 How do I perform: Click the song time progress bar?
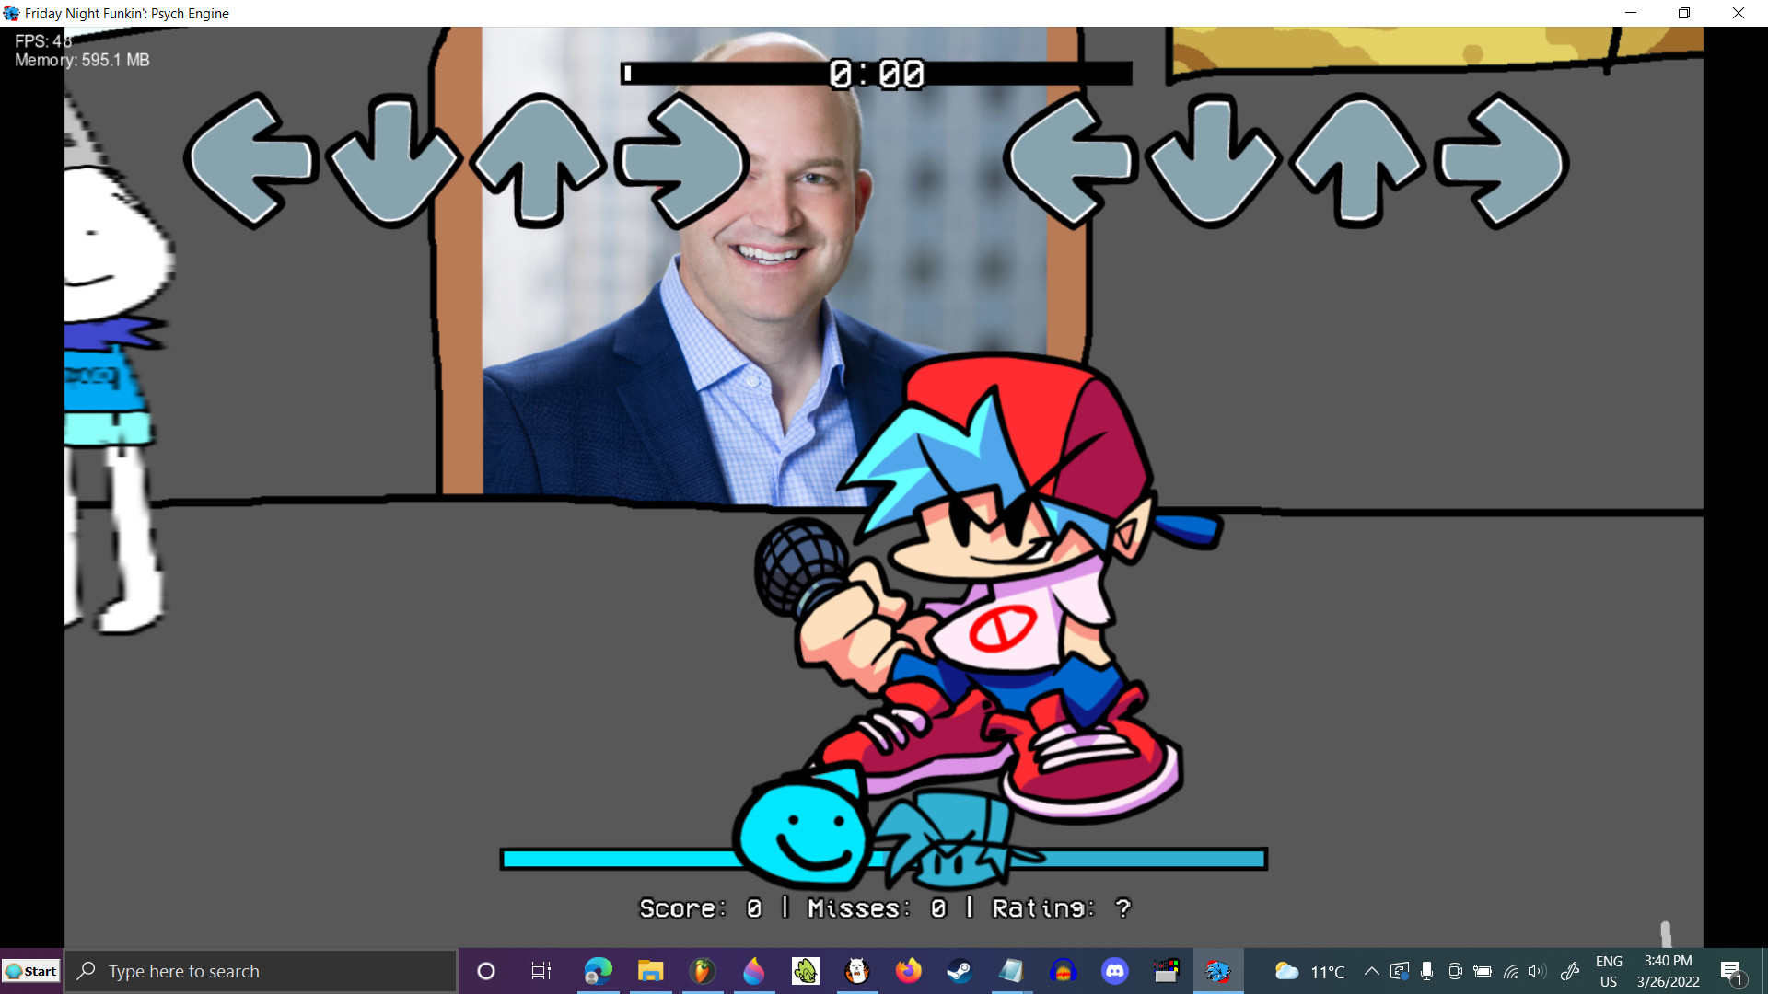point(877,74)
